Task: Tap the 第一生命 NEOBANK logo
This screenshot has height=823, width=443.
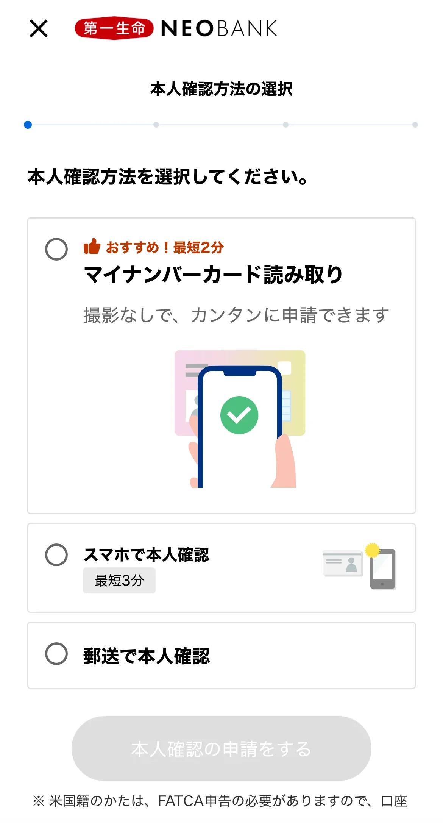Action: point(176,28)
